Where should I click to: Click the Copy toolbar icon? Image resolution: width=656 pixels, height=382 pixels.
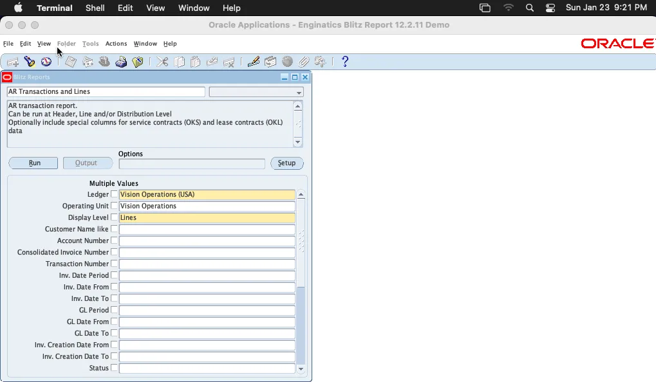pyautogui.click(x=179, y=62)
